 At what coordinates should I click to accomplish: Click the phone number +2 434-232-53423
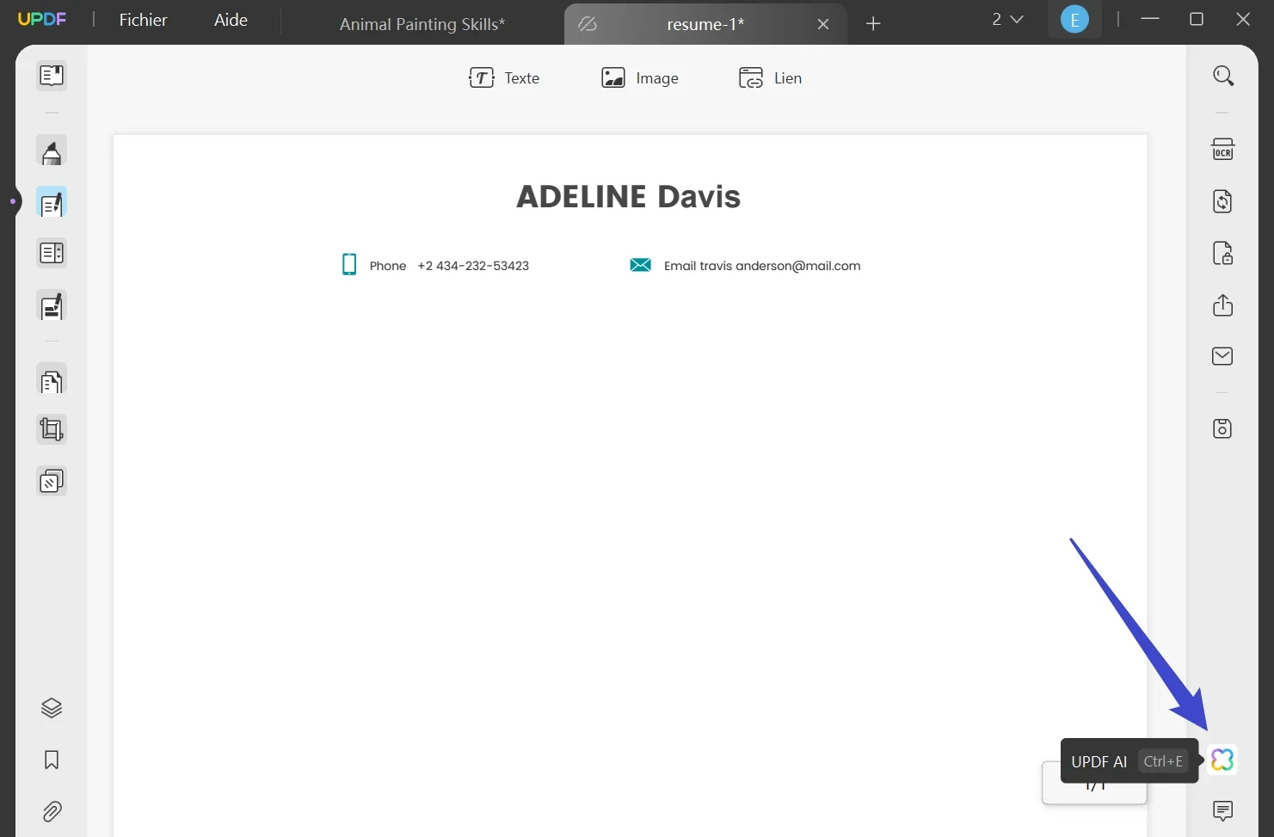coord(473,266)
